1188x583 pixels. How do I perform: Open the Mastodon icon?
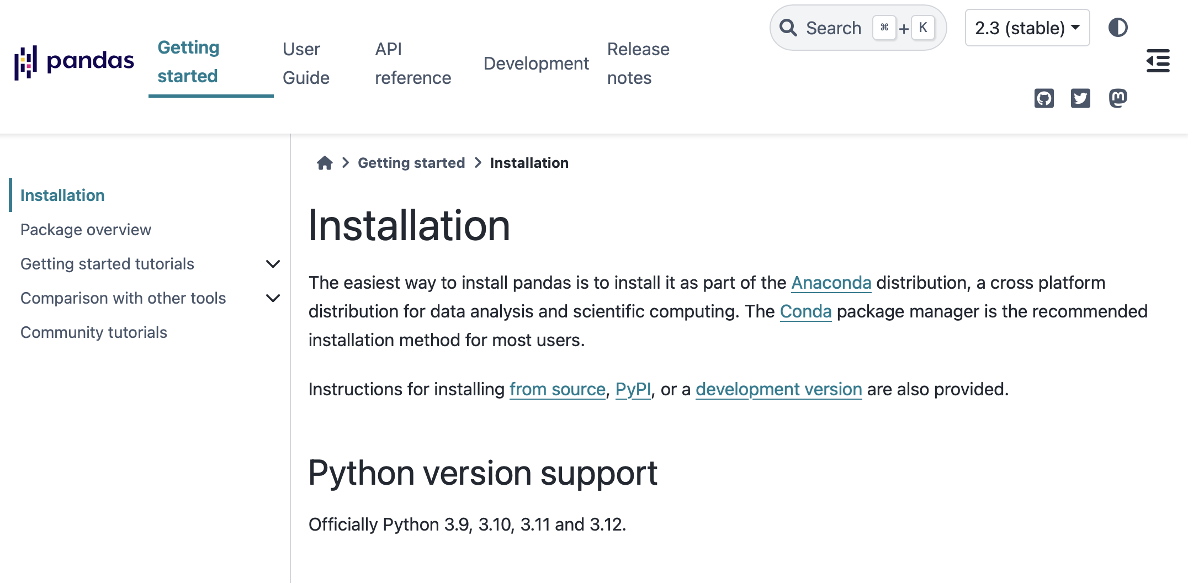click(x=1118, y=98)
